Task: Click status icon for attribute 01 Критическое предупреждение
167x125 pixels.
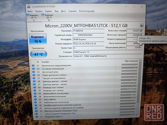Action: click(x=33, y=65)
